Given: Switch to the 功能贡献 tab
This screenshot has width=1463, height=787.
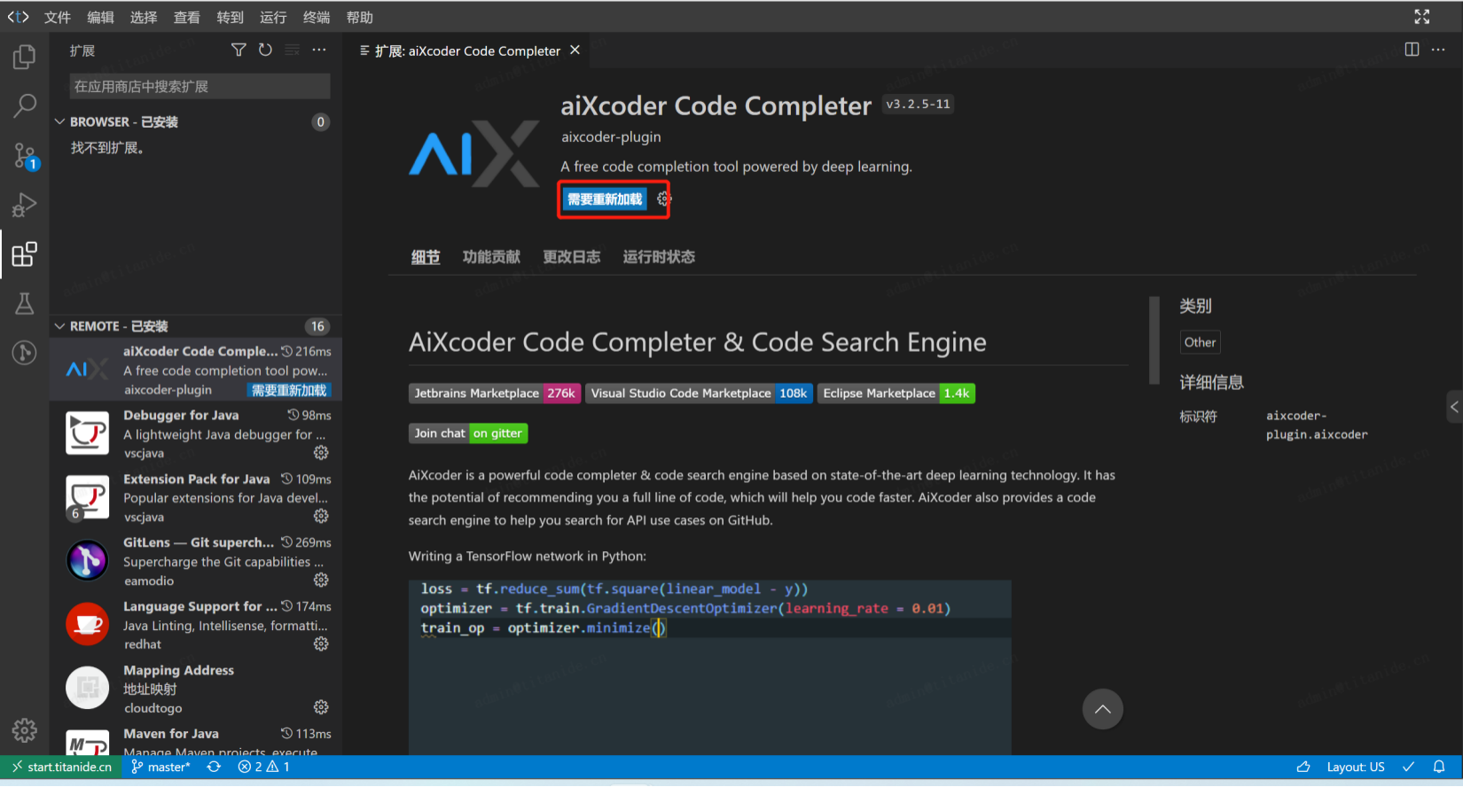Looking at the screenshot, I should 491,257.
